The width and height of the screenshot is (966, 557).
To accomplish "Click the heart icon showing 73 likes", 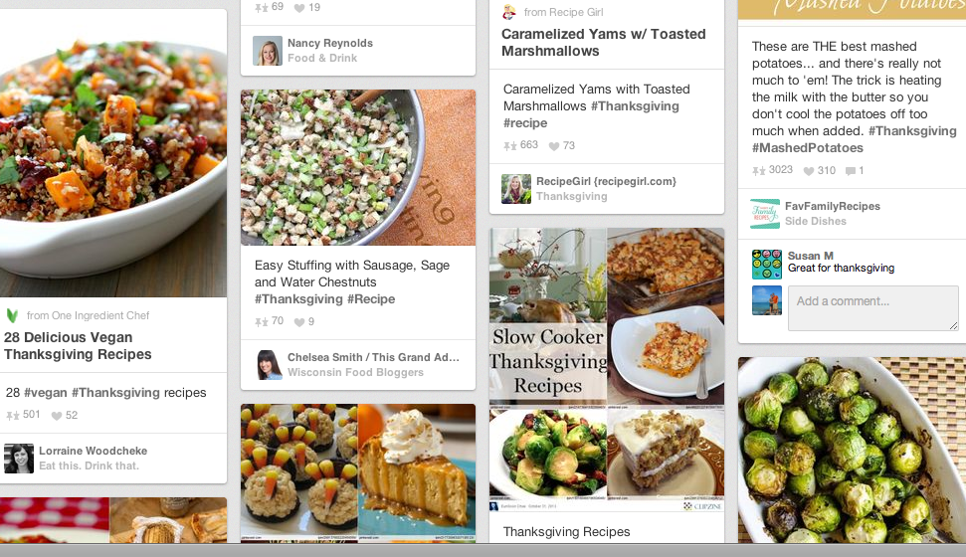I will [554, 146].
